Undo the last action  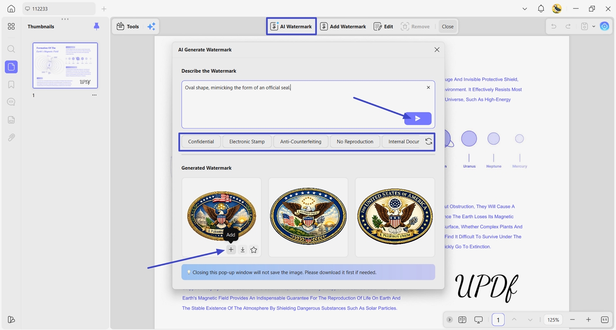553,27
